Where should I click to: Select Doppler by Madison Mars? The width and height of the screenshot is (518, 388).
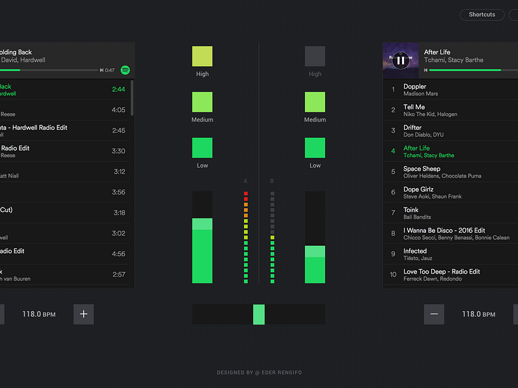point(450,90)
